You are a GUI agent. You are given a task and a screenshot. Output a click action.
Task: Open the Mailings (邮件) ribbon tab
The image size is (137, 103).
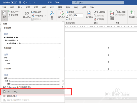click(x=68, y=7)
